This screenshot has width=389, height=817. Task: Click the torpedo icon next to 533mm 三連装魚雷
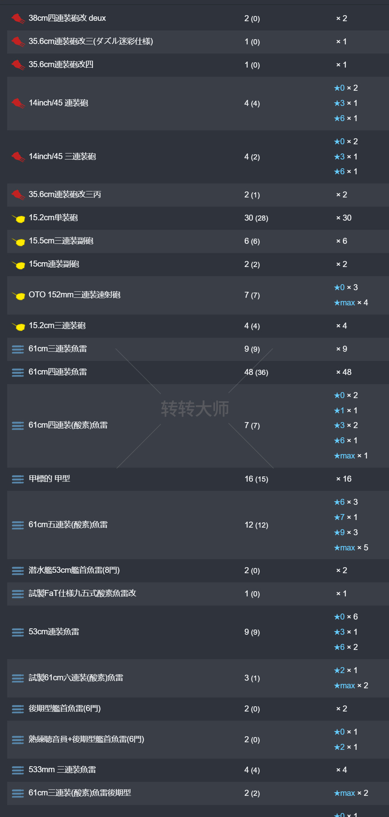pos(18,770)
